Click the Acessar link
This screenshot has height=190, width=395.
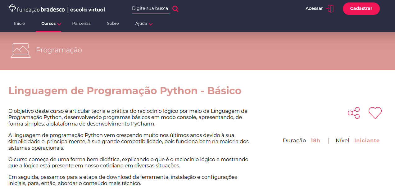[314, 8]
